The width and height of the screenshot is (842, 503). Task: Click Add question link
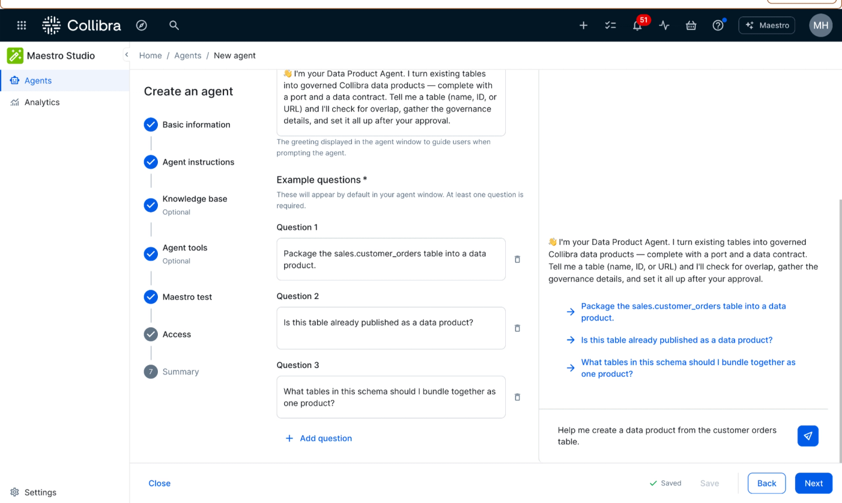tap(319, 438)
